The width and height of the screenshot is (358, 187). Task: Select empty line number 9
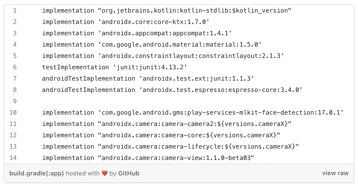[15, 101]
